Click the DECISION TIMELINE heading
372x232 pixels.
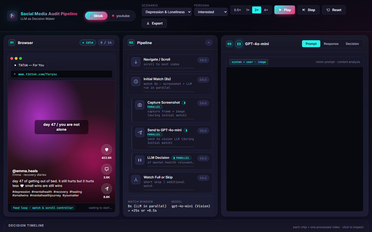point(26,226)
